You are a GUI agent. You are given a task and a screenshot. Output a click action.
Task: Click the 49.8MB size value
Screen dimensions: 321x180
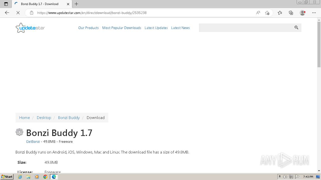tap(51, 162)
